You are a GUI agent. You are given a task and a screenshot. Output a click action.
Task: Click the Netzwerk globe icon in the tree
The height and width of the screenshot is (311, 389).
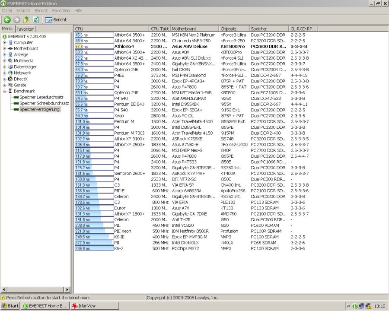point(10,73)
